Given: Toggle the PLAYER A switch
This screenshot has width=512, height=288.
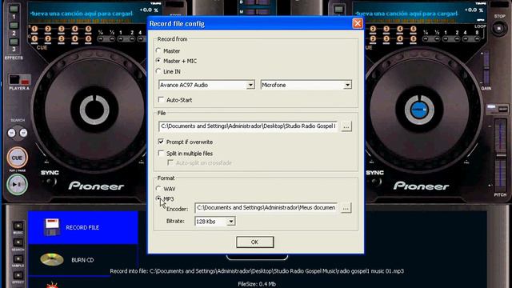Looking at the screenshot, I should tap(19, 80).
